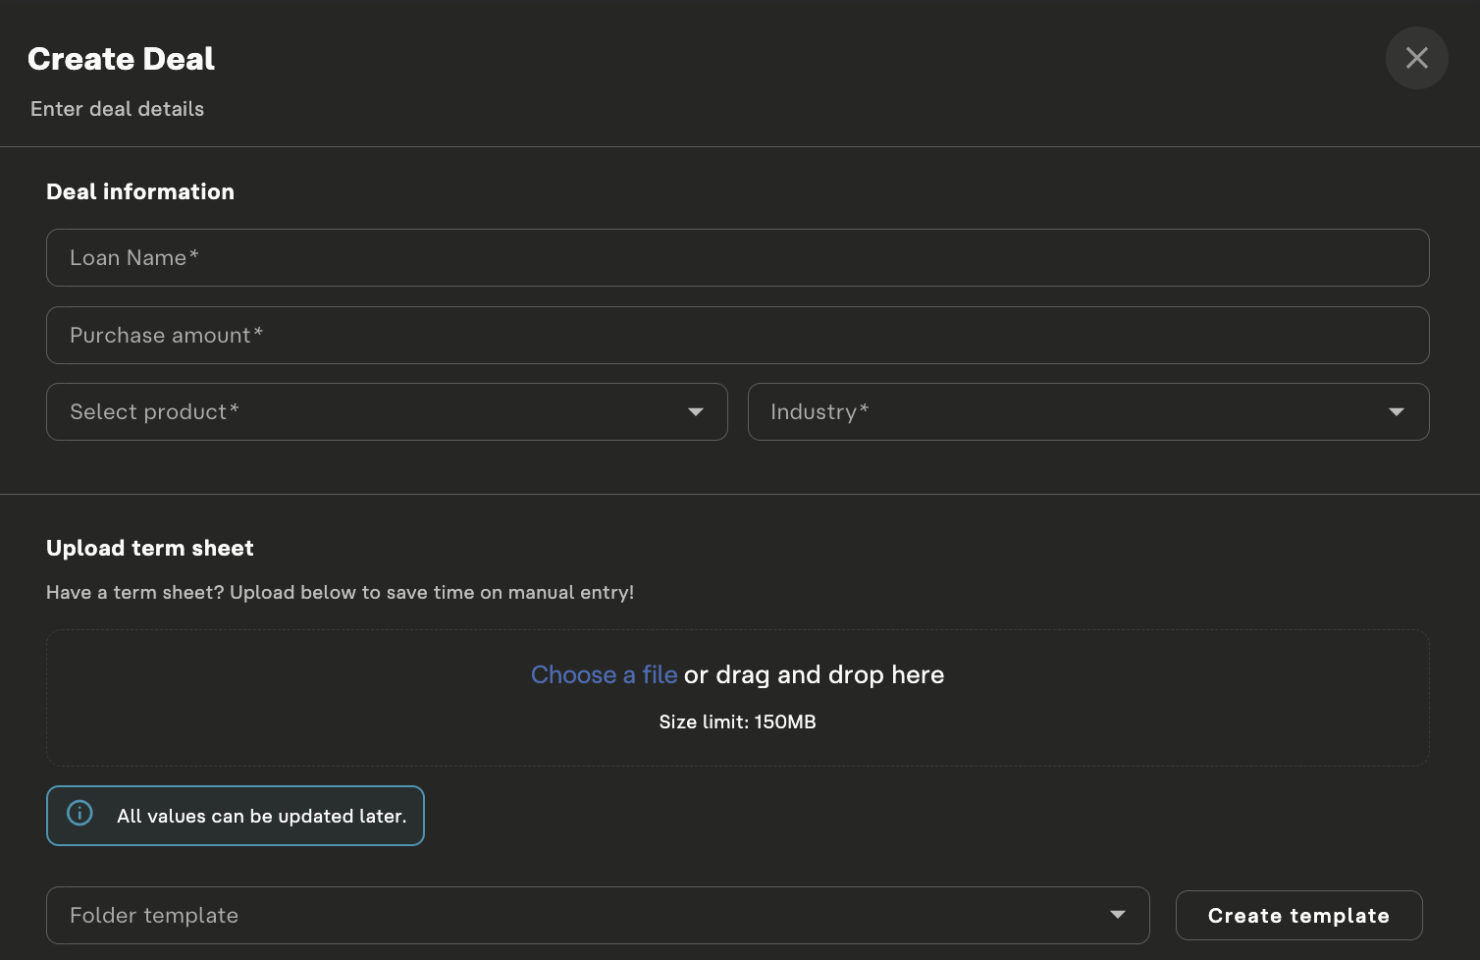
Task: Click the Select product dropdown arrow
Action: (x=695, y=412)
